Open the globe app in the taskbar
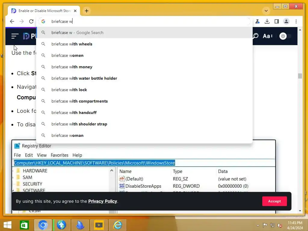308x231 pixels. 61,225
